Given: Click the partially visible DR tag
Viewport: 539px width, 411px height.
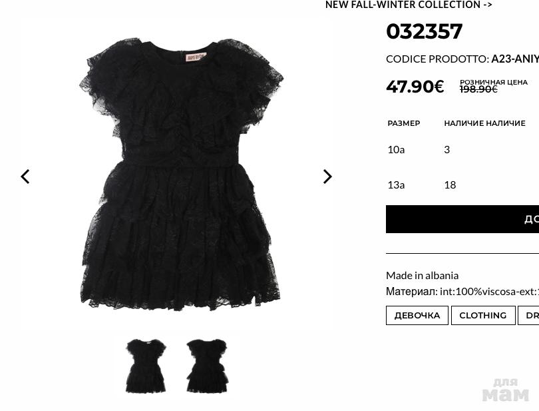Looking at the screenshot, I should coord(529,315).
